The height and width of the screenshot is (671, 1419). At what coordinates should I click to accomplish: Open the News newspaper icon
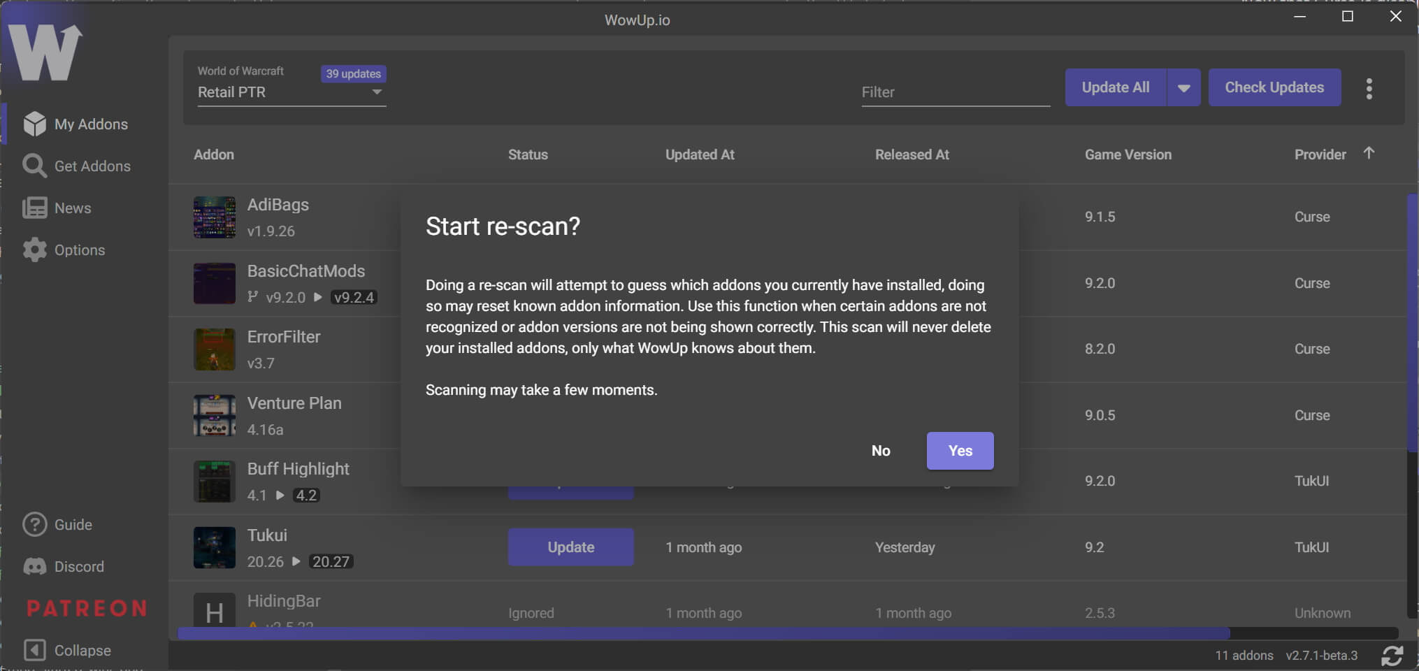(34, 208)
